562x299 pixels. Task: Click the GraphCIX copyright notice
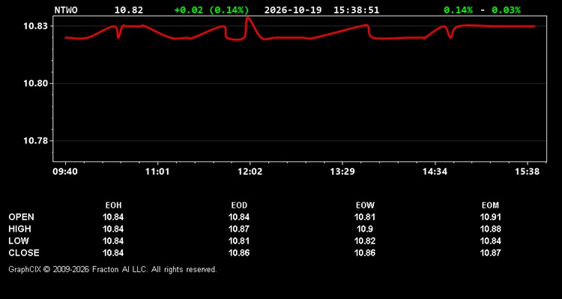[x=112, y=269]
